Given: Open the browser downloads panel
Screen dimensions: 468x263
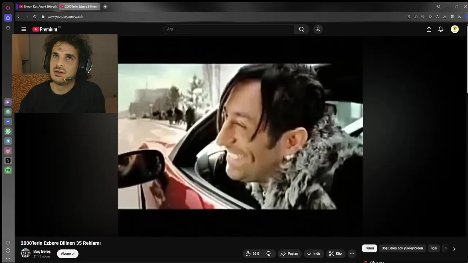Looking at the screenshot, I should [445, 16].
